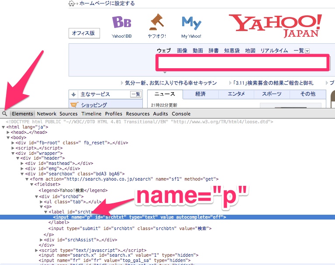Expand the div id="srchAssist" node
Image resolution: width=335 pixels, height=265 pixels.
pos(41,240)
